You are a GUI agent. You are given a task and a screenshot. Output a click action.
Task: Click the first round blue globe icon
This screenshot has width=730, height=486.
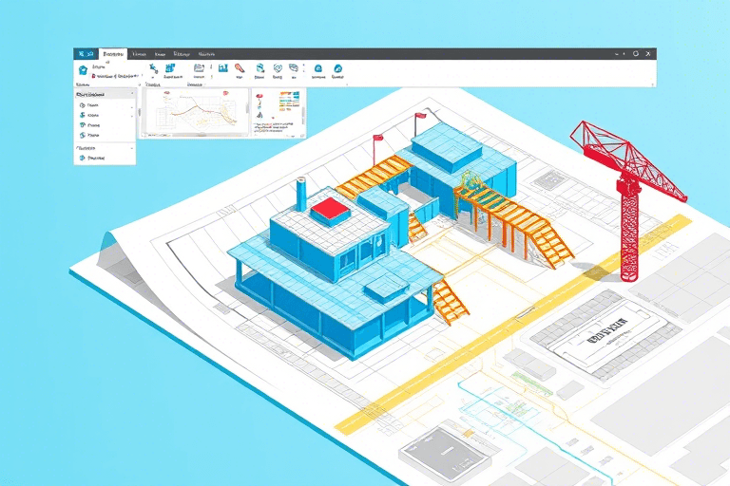click(x=318, y=68)
